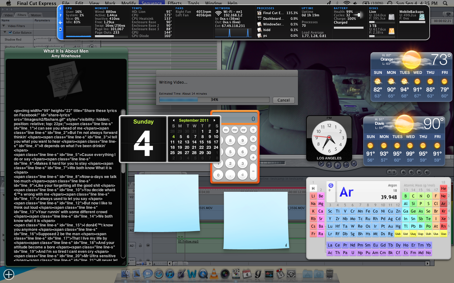Click the Writing Video progress bar

pos(214,100)
